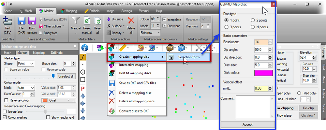Click the brown toolbox toolbar icon
326x130 pixels.
coord(170,48)
